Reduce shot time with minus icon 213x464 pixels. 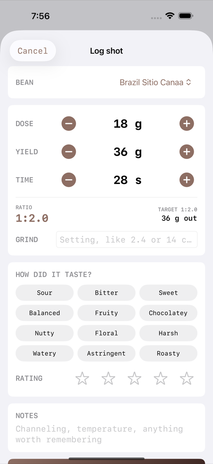click(x=69, y=180)
